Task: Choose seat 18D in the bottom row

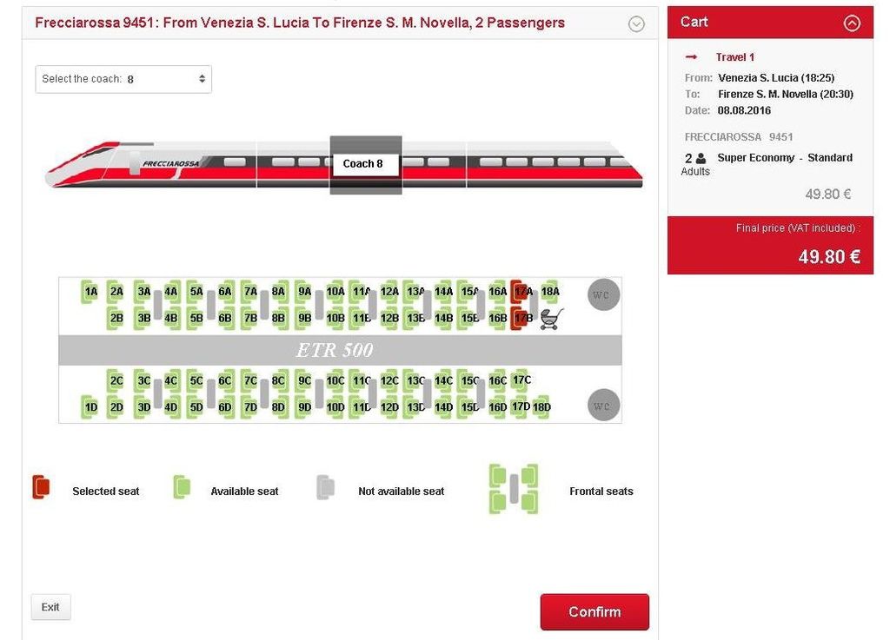Action: [541, 407]
